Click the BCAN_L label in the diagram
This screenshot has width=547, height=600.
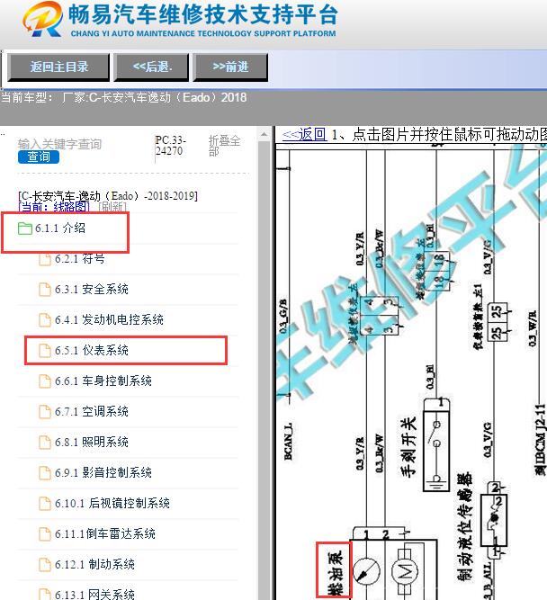[x=288, y=441]
